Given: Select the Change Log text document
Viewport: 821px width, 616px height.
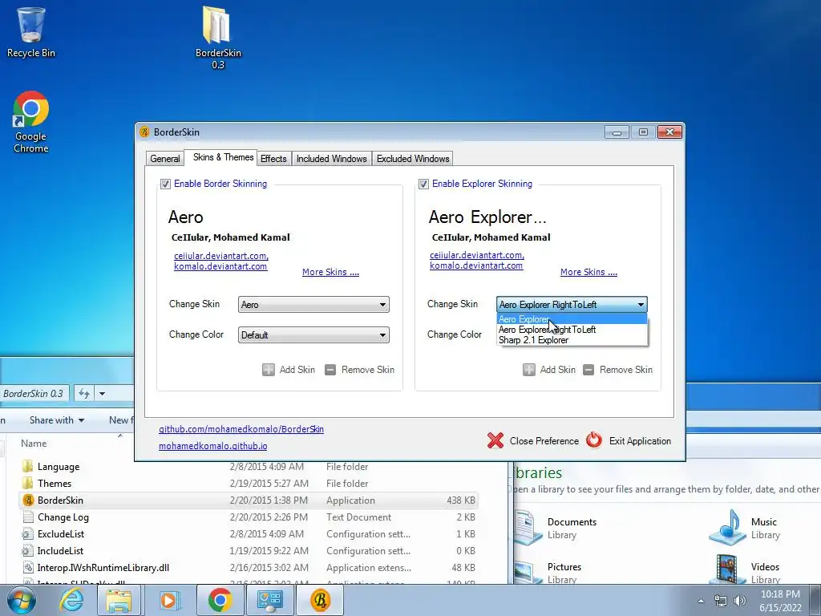Looking at the screenshot, I should (249, 517).
